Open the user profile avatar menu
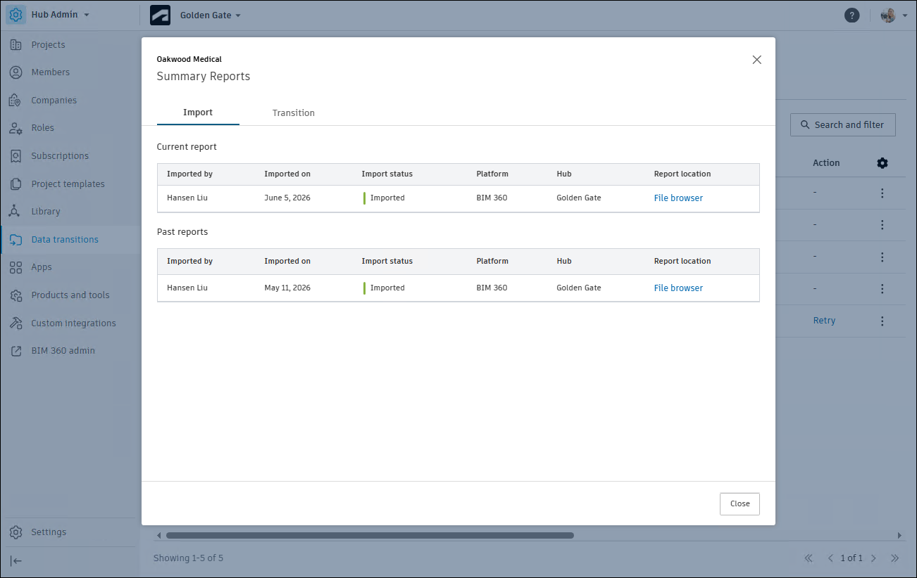 (893, 15)
